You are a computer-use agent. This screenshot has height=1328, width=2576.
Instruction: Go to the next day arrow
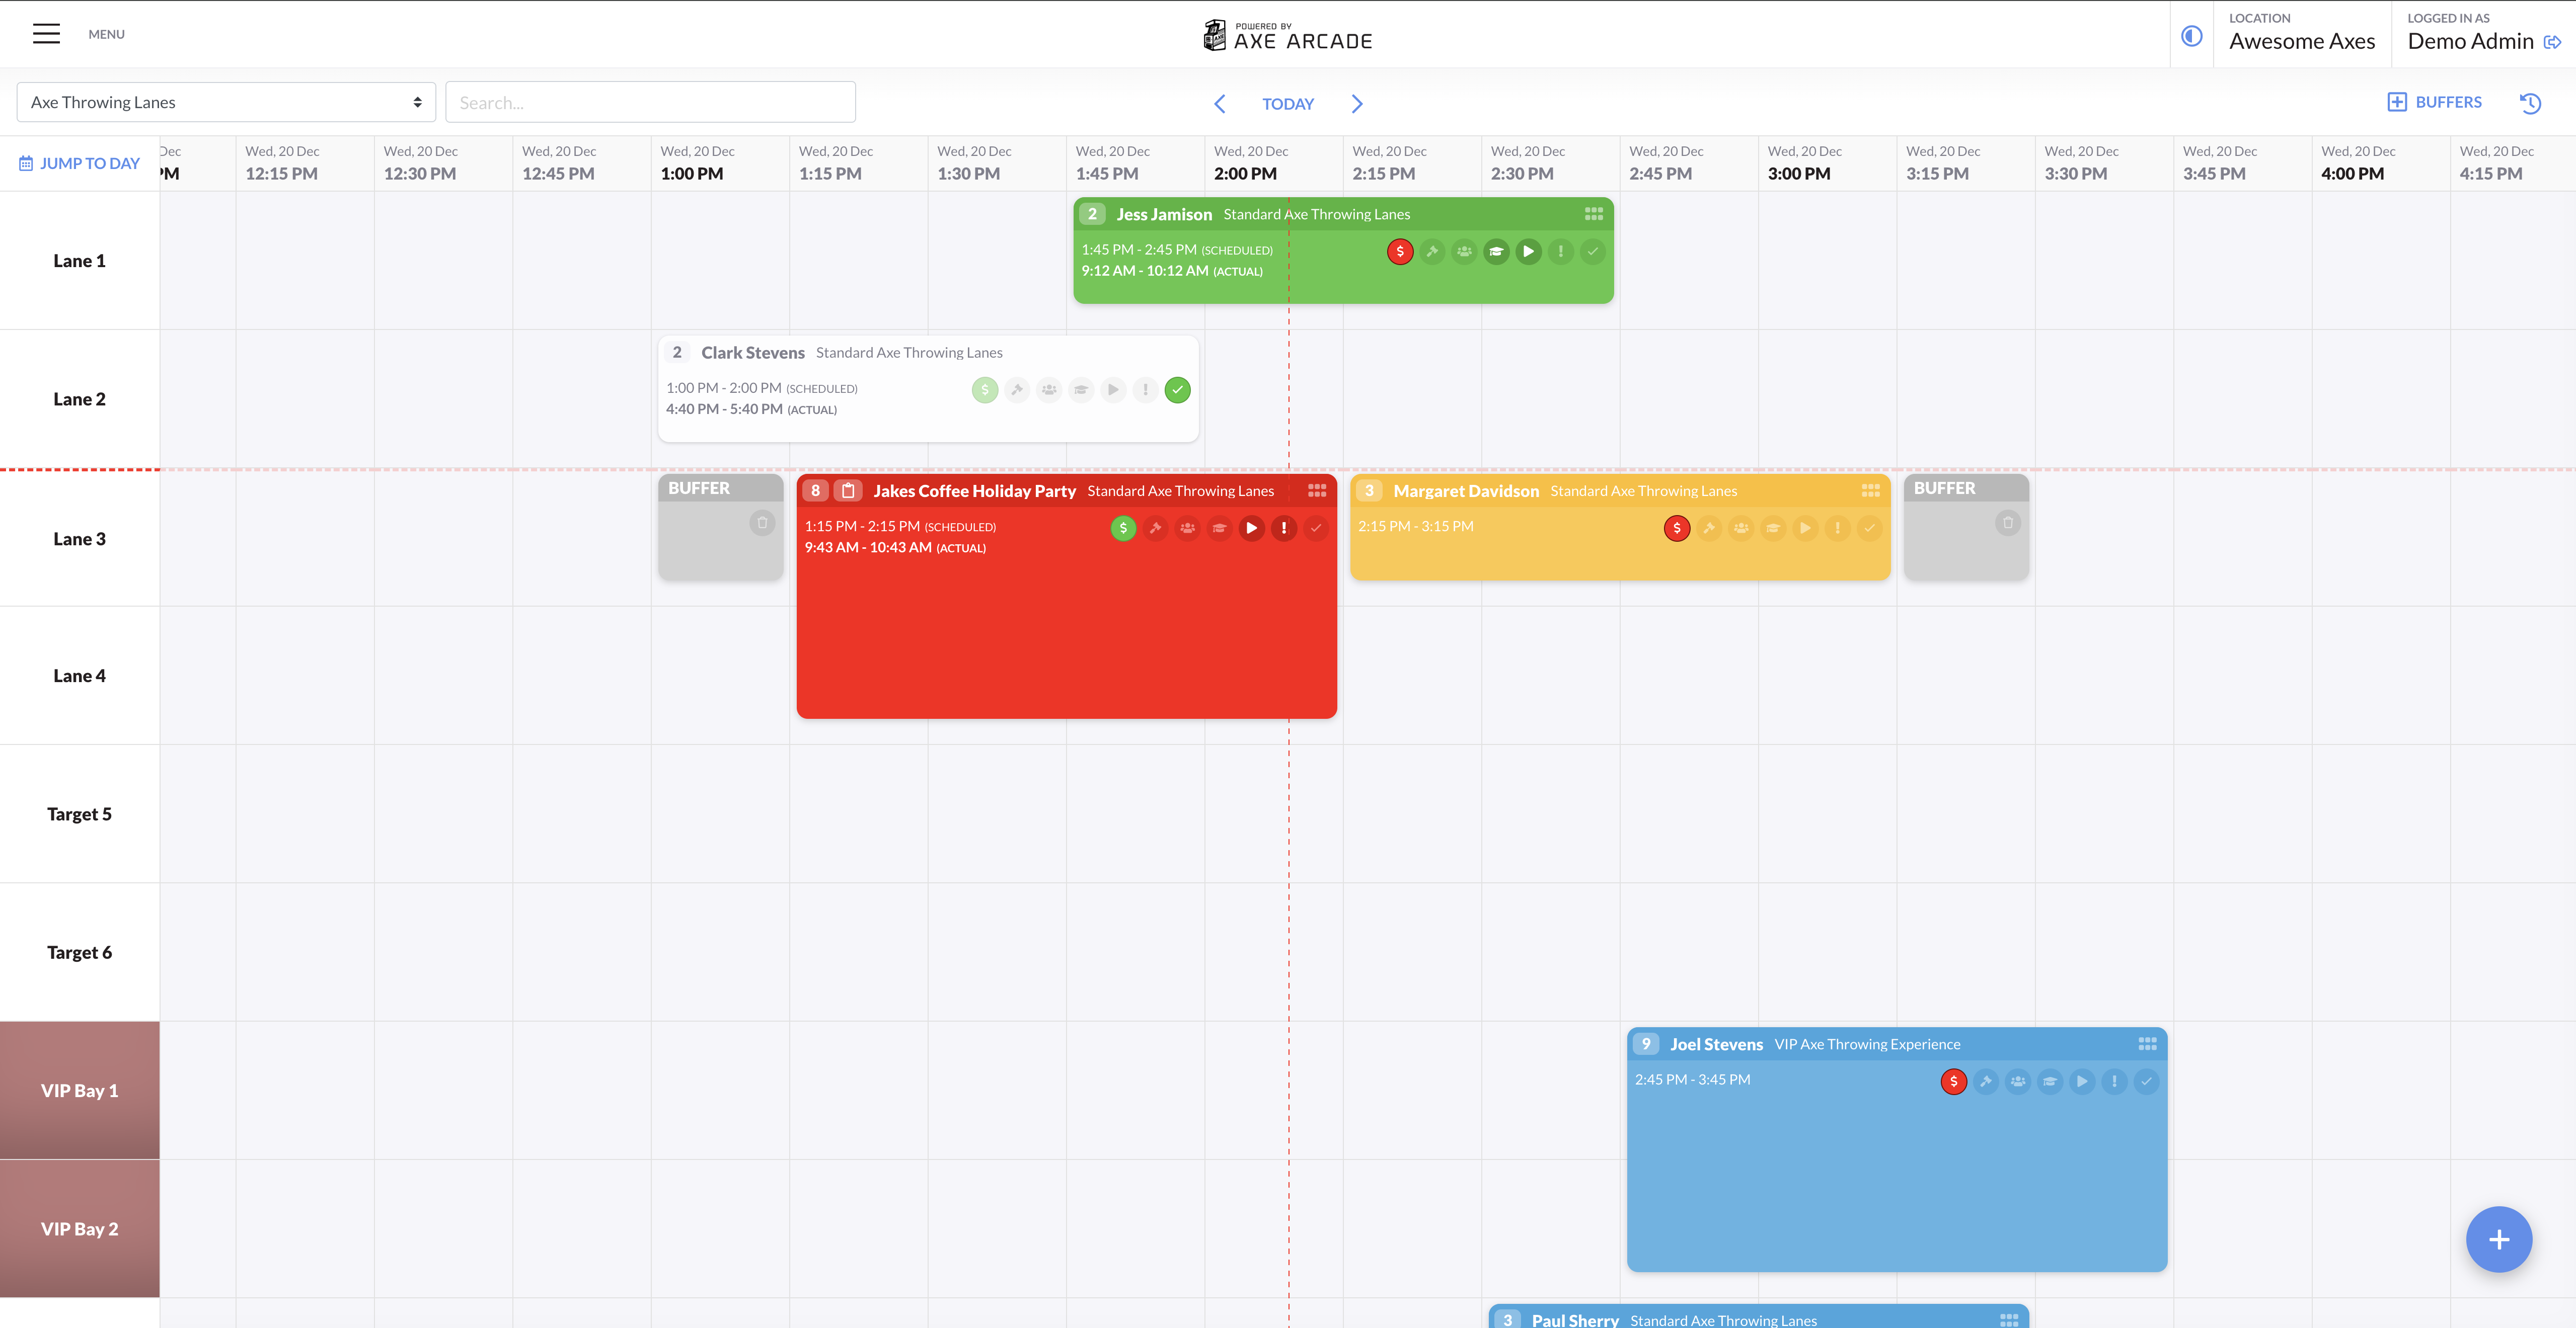pos(1356,104)
